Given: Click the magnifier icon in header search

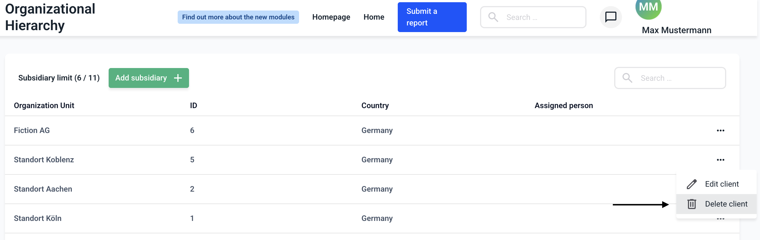Looking at the screenshot, I should pos(493,17).
